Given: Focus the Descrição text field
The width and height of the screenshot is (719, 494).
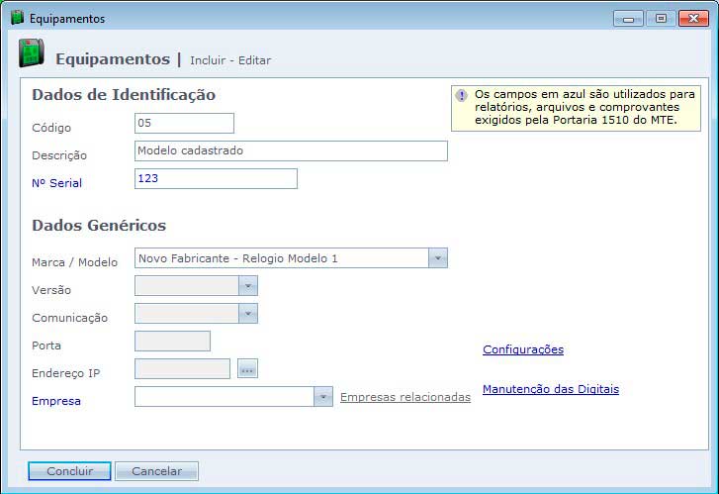Looking at the screenshot, I should pos(290,150).
